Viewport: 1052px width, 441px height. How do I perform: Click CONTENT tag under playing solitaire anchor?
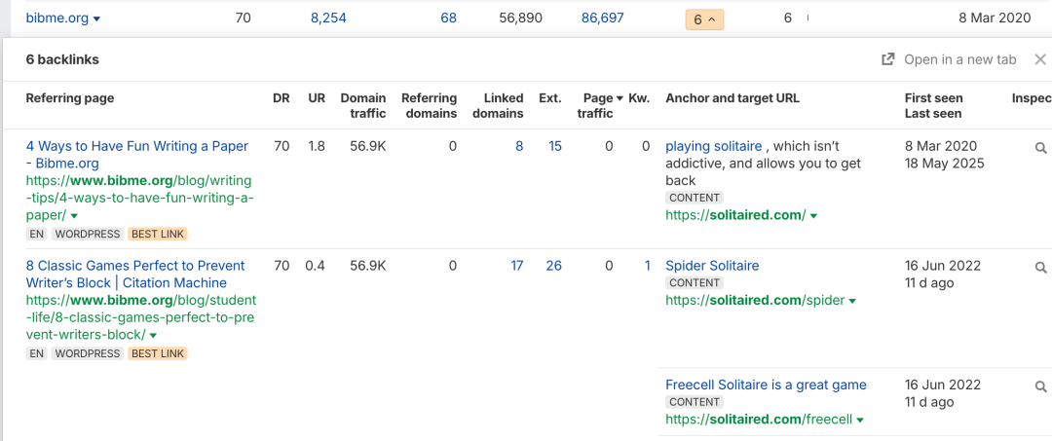click(695, 198)
